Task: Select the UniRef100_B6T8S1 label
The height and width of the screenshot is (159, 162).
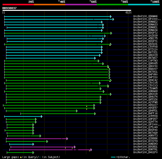Action: tap(145, 72)
